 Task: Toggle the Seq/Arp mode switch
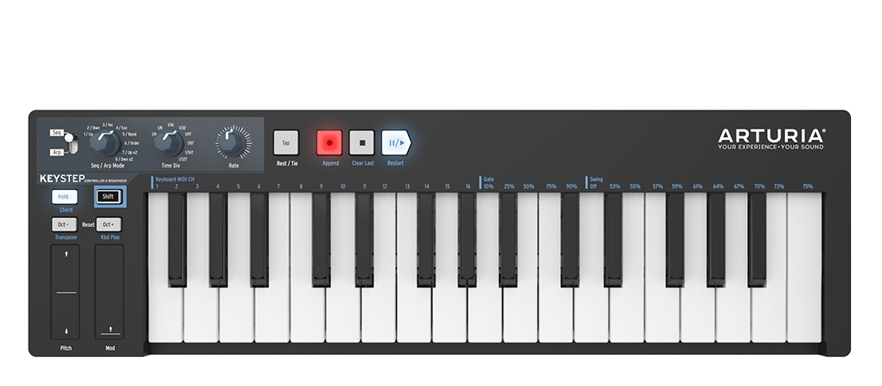point(70,142)
